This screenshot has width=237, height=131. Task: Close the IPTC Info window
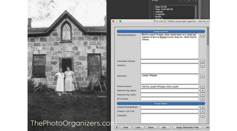point(113,21)
